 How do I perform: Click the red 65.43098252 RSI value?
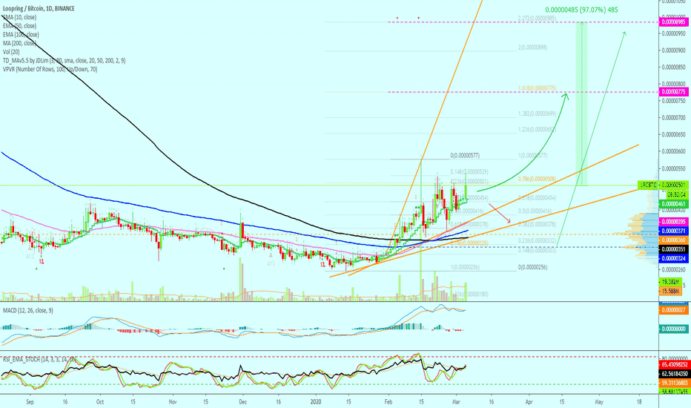click(673, 365)
